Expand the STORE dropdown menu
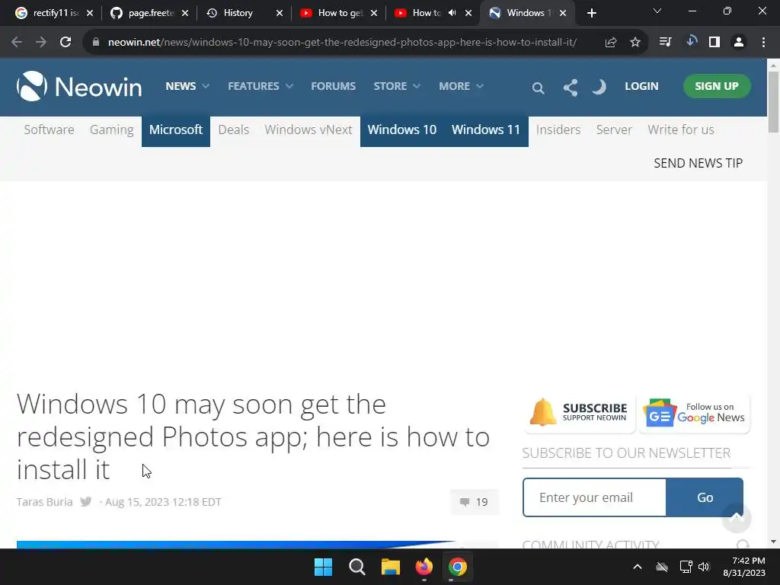 pyautogui.click(x=397, y=86)
